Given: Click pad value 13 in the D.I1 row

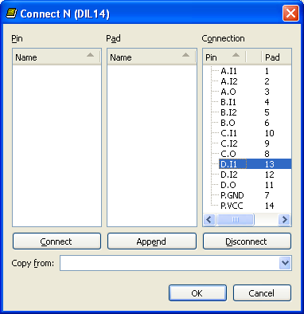Looking at the screenshot, I should (270, 164).
